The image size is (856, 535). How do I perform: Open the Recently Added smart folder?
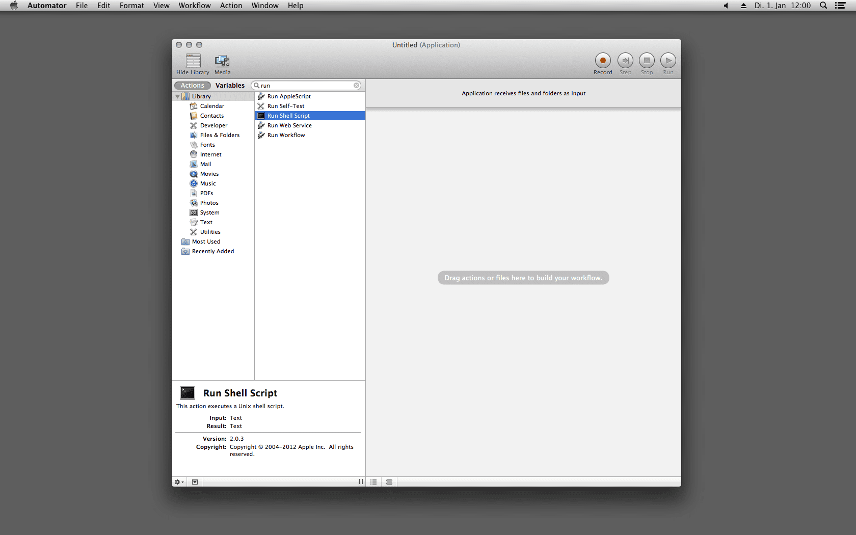(213, 251)
